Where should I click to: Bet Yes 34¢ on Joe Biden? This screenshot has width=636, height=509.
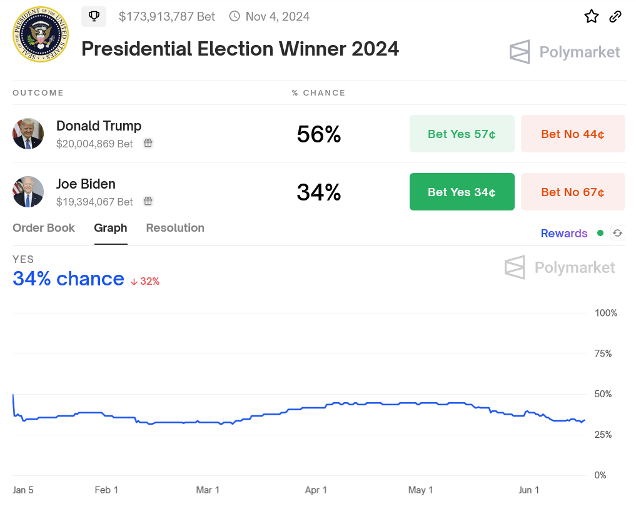tap(462, 192)
